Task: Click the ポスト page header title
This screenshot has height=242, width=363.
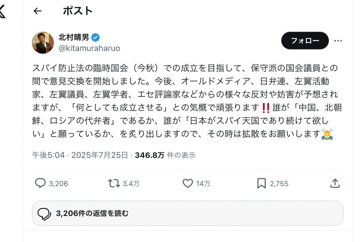Action: pyautogui.click(x=78, y=11)
